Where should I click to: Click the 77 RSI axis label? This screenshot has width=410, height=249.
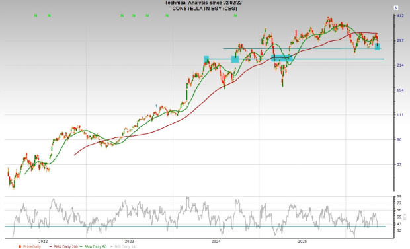(x=399, y=203)
